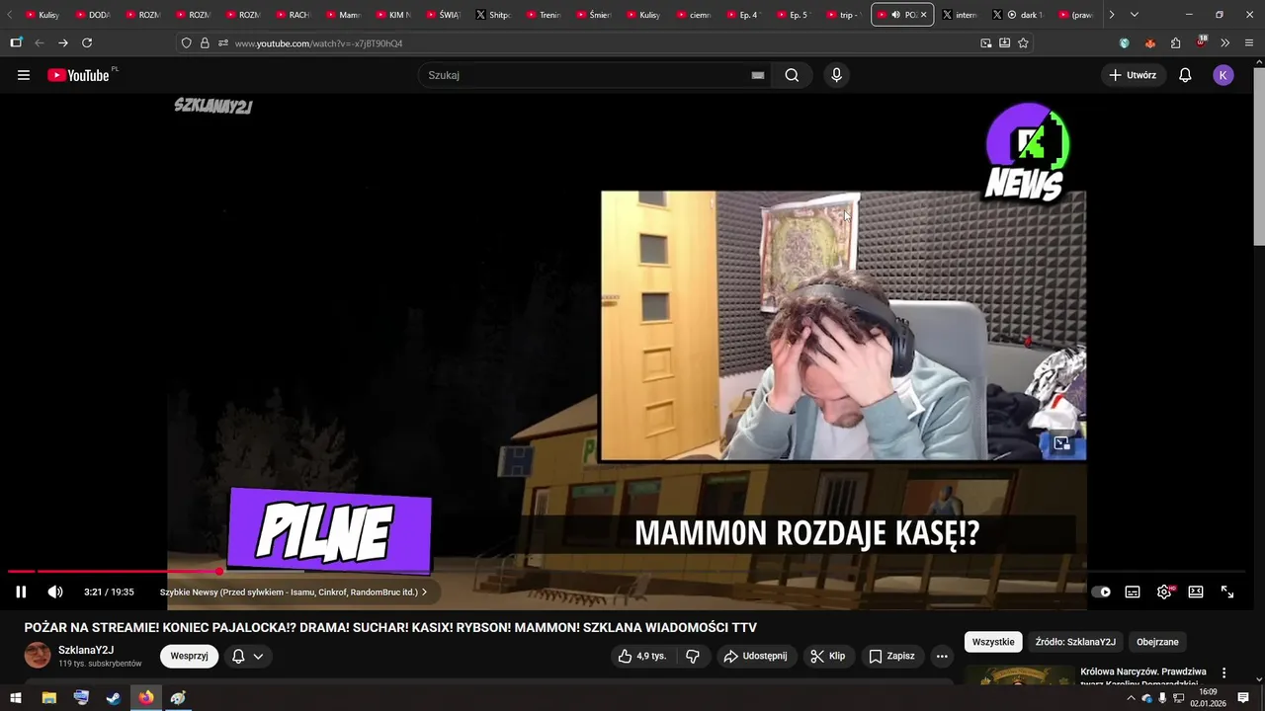Open the browser extensions puzzle icon

pos(1175,43)
